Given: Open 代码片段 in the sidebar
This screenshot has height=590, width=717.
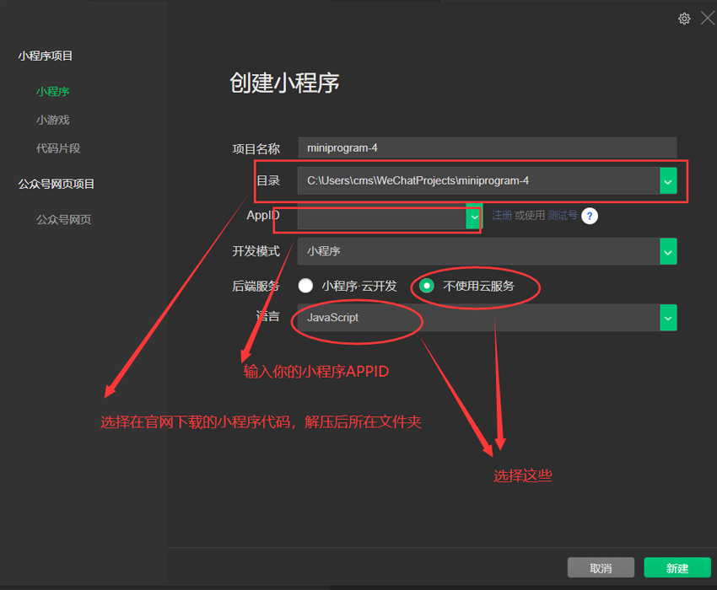Looking at the screenshot, I should click(58, 148).
